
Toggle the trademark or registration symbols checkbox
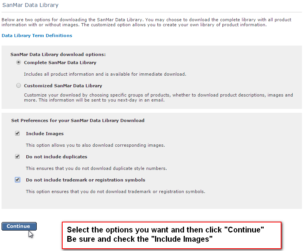click(17, 180)
